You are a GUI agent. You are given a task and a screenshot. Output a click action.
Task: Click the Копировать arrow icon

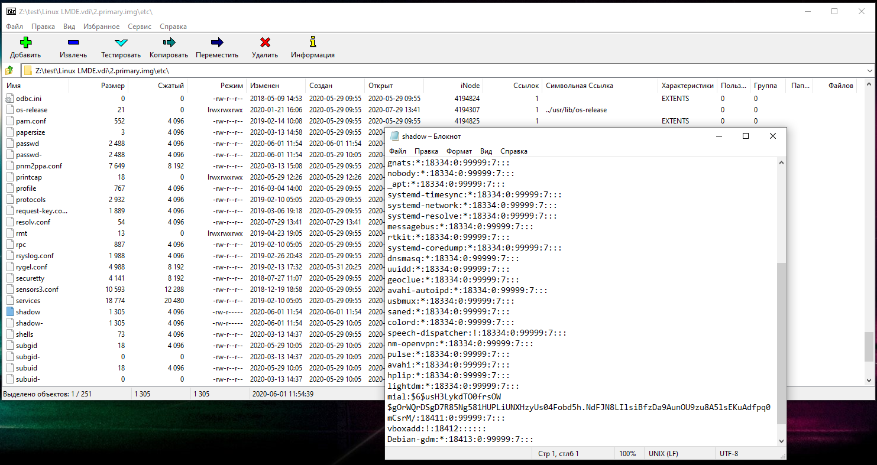point(169,43)
